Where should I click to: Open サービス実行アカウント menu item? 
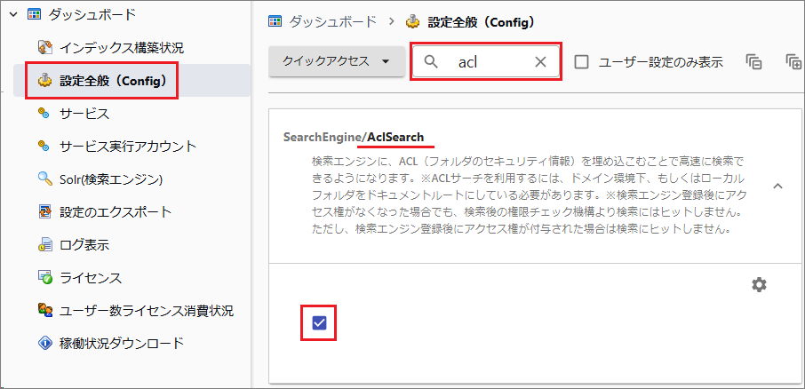[x=128, y=147]
